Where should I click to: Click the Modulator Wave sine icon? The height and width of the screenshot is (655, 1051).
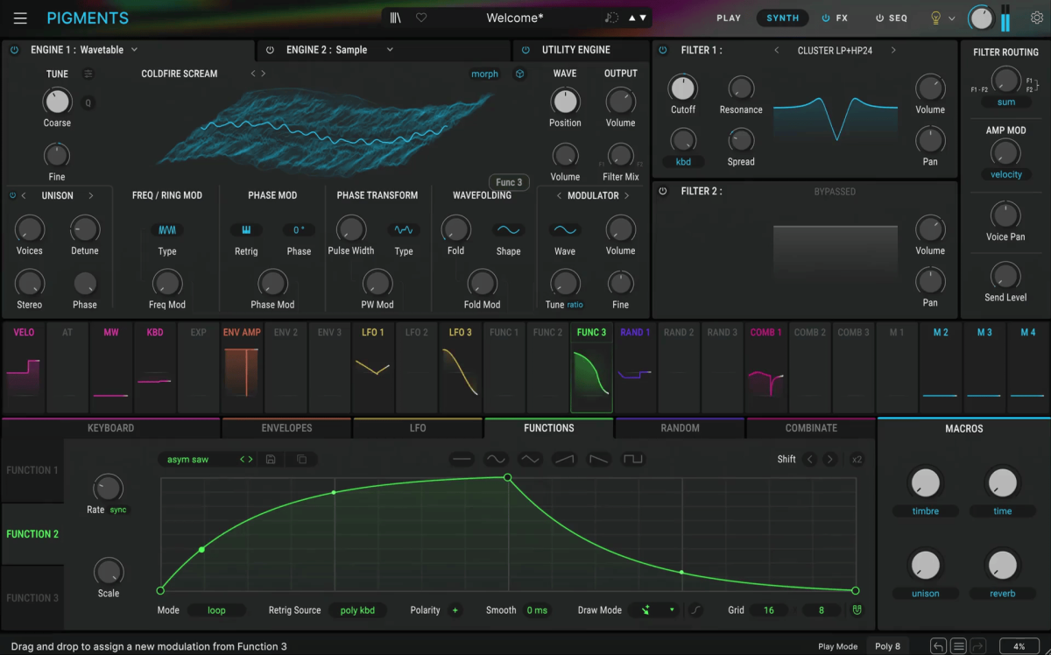565,230
